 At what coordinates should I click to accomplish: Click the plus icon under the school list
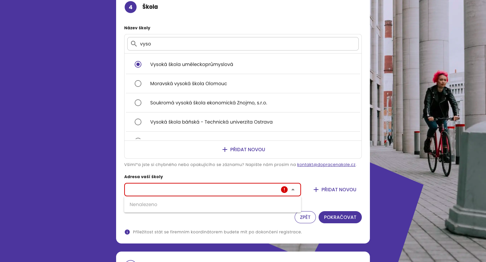pyautogui.click(x=225, y=150)
